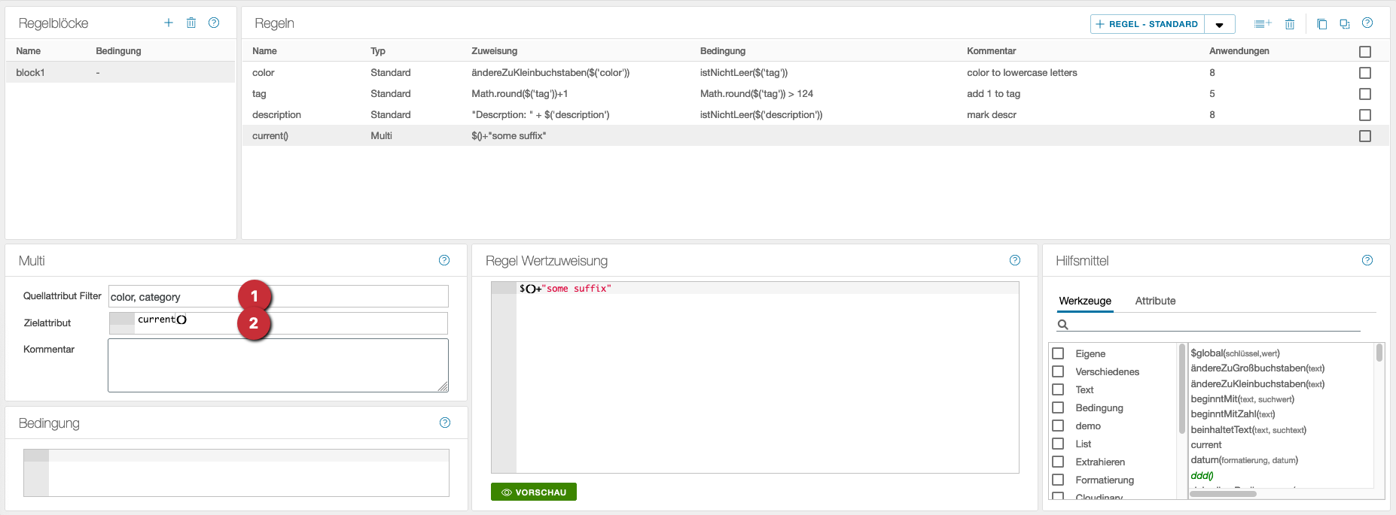Tick the checkbox for the color rule
Image resolution: width=1396 pixels, height=515 pixels.
coord(1365,73)
